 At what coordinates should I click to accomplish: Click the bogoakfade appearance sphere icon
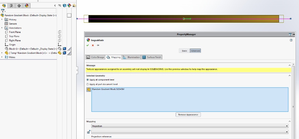click(x=88, y=40)
